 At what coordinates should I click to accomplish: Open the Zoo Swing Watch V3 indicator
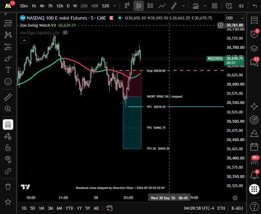pos(38,25)
